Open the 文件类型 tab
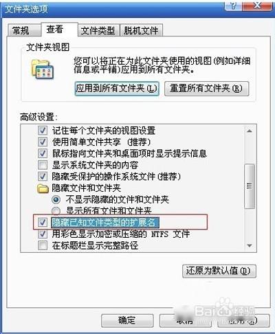This screenshot has height=334, width=275. (98, 30)
